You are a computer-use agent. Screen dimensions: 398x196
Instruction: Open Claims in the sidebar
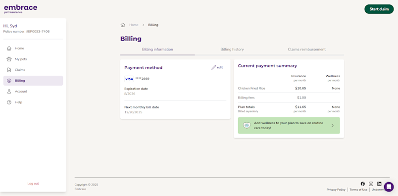(33, 70)
